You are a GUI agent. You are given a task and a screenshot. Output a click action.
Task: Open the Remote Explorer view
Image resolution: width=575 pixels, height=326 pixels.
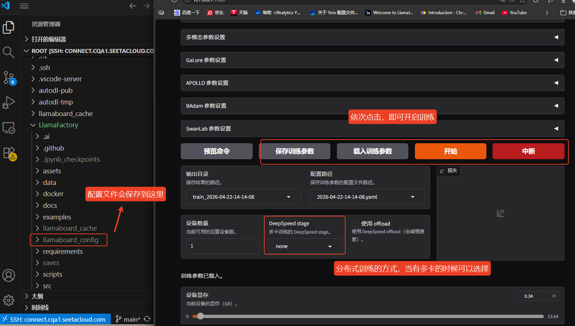(8, 128)
